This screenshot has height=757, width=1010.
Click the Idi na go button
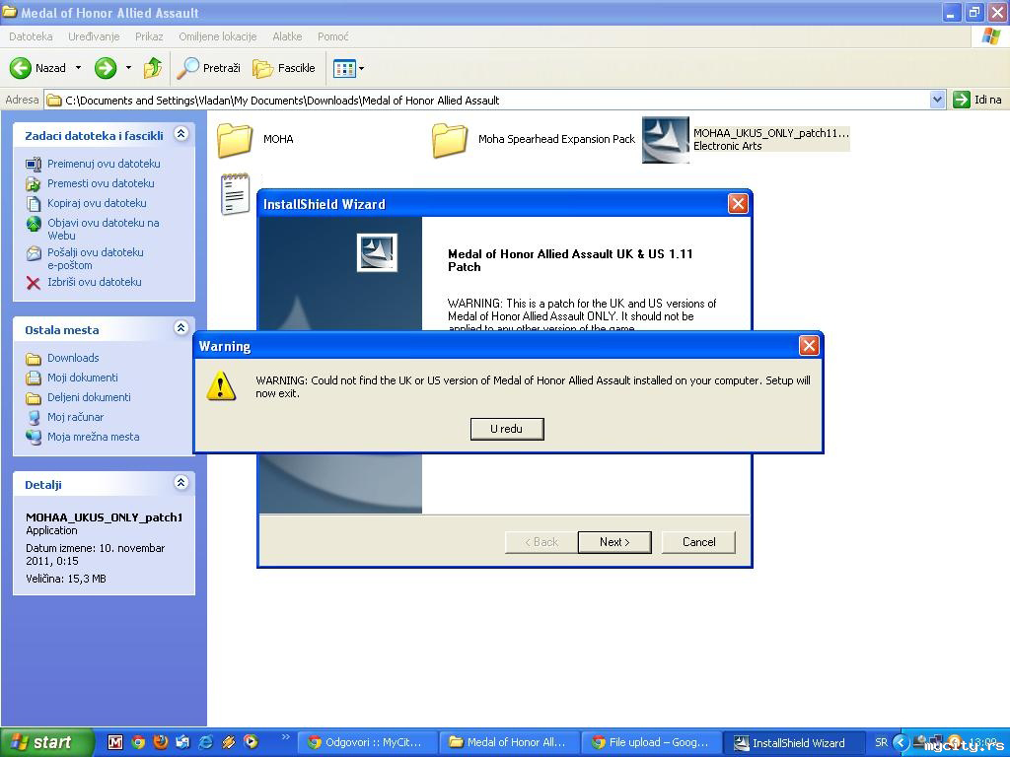[x=977, y=100]
